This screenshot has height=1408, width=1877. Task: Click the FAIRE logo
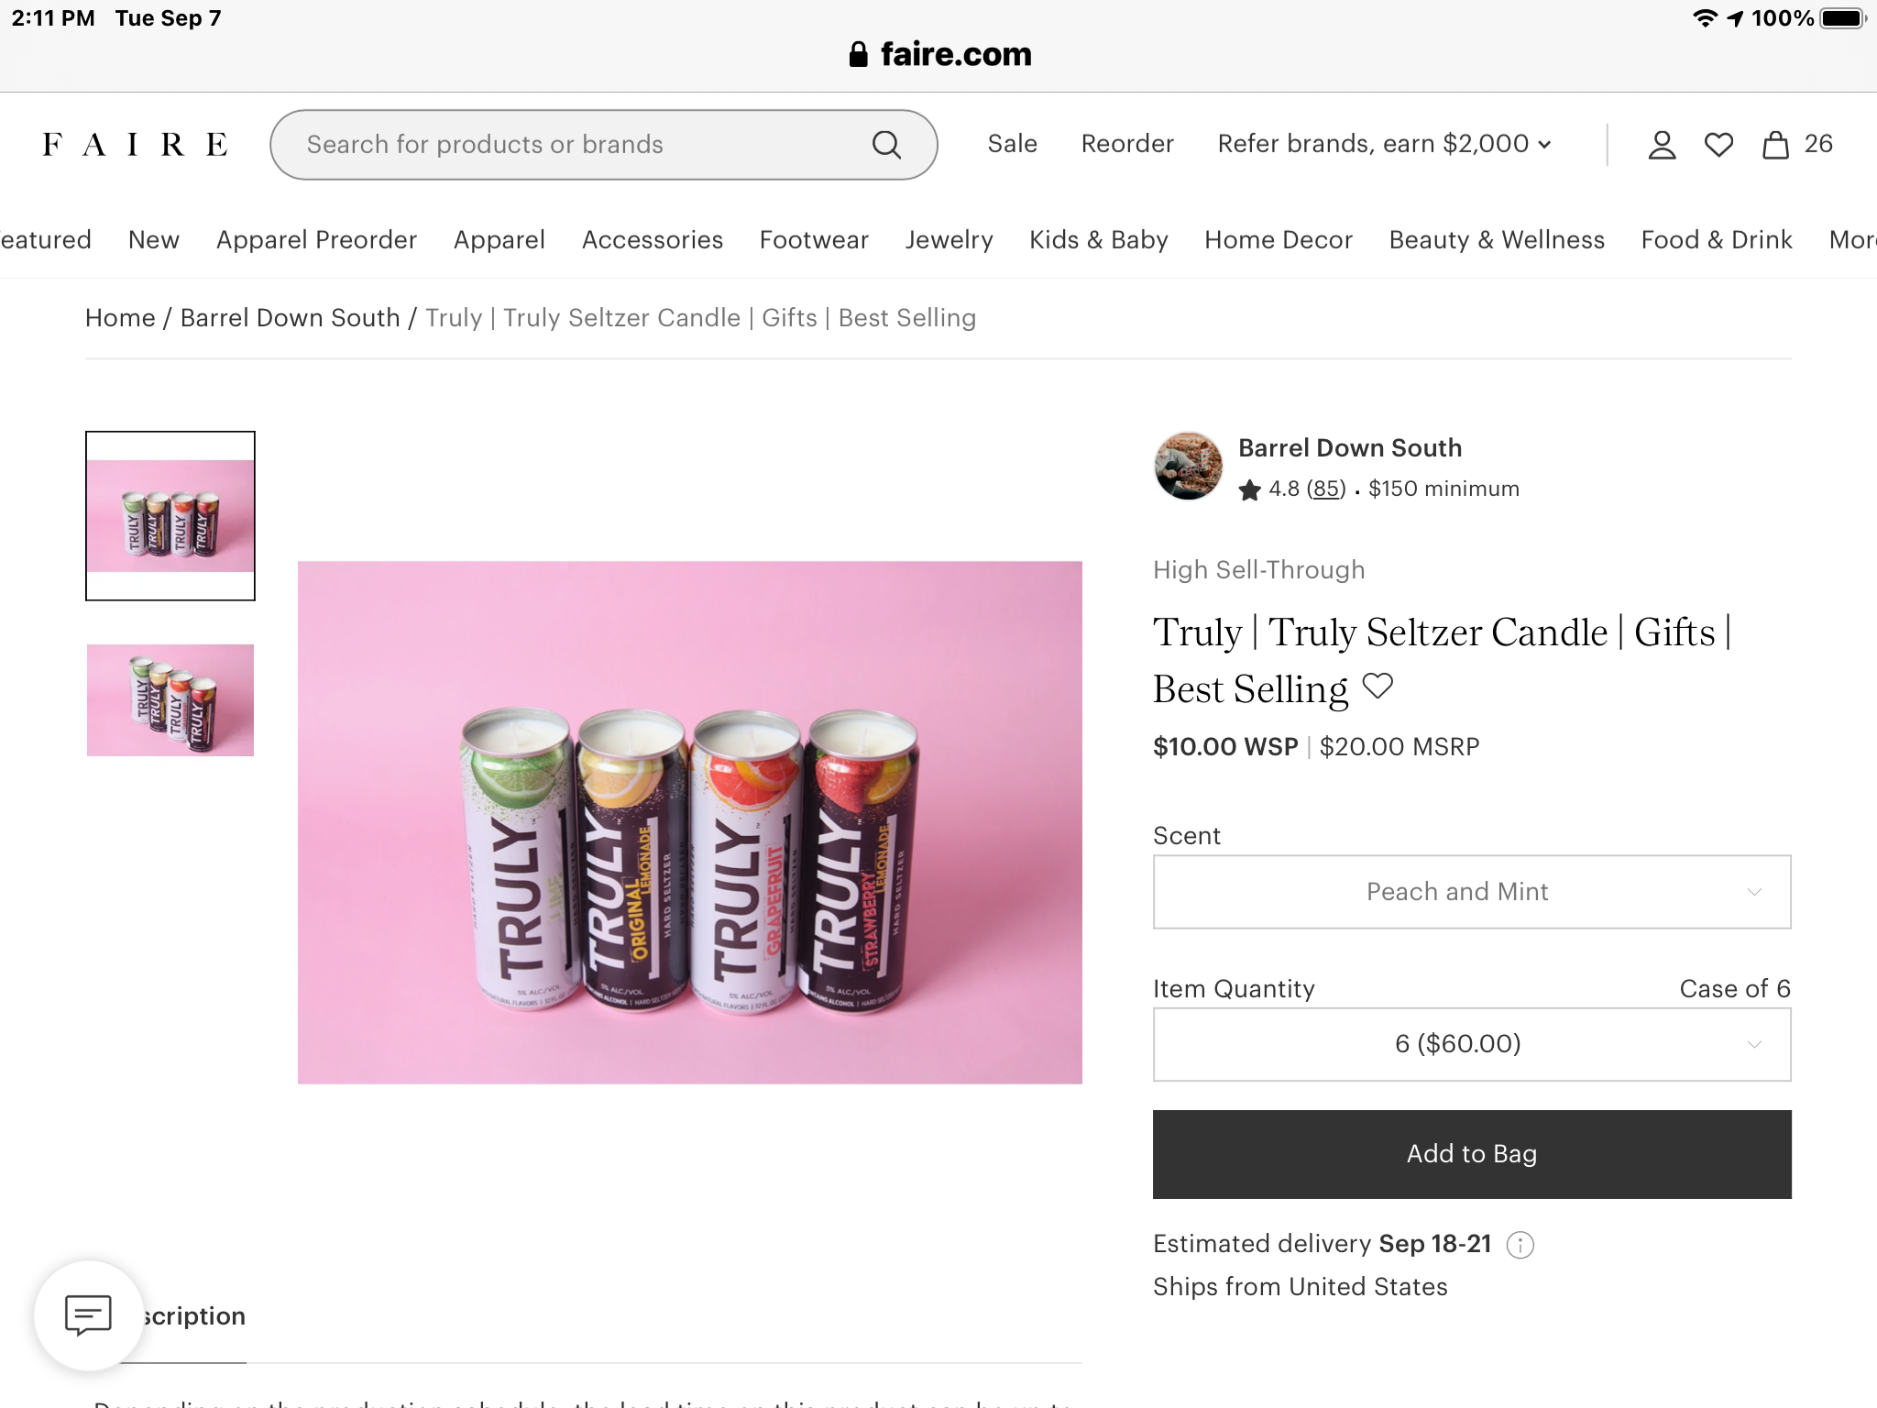135,145
